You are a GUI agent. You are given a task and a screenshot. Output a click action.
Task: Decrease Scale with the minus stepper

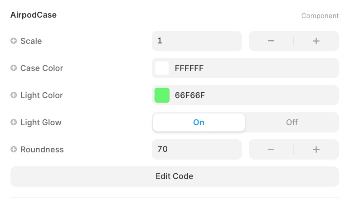point(271,41)
